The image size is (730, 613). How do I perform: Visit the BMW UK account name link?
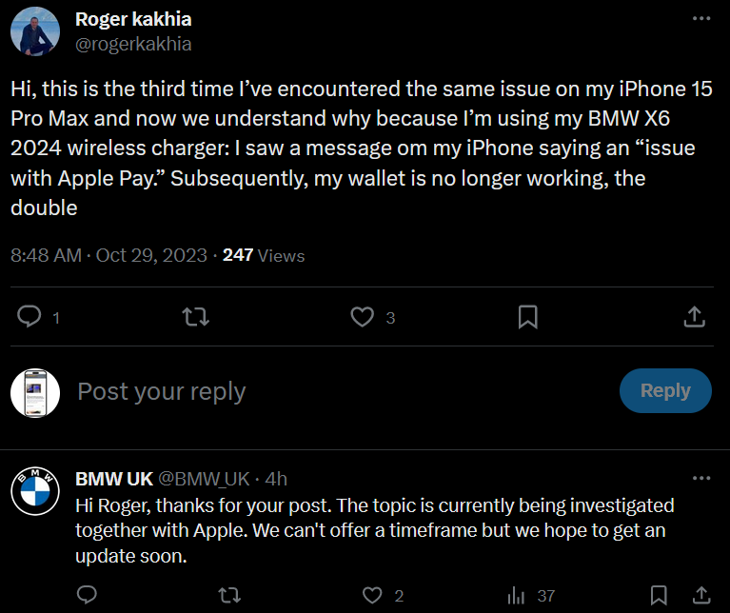click(x=113, y=478)
